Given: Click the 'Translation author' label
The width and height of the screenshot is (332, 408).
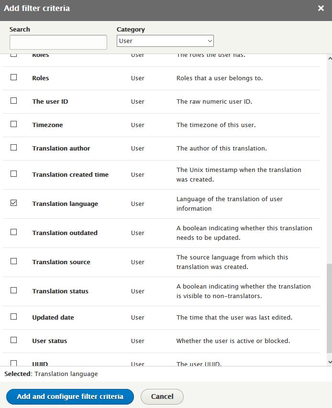Looking at the screenshot, I should pos(61,148).
